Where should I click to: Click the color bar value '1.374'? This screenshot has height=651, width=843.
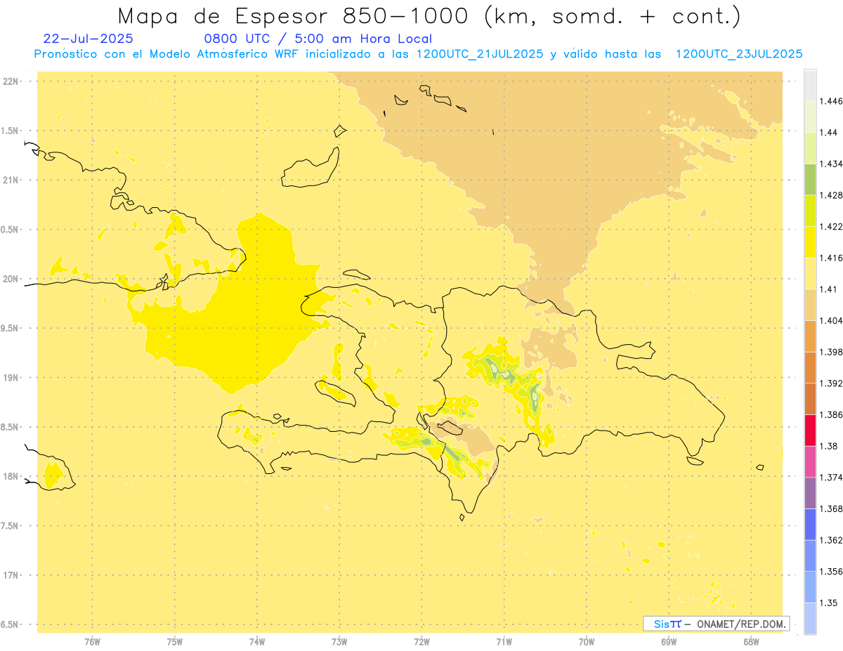tap(832, 478)
